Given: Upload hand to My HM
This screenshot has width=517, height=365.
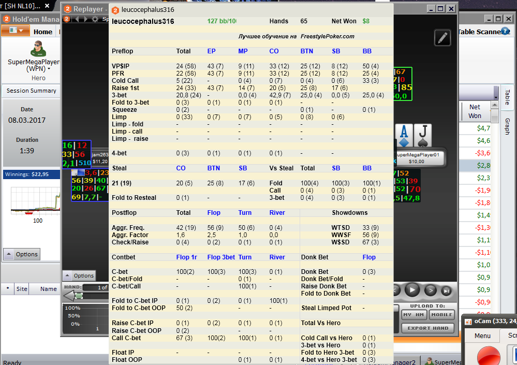Looking at the screenshot, I should tap(413, 315).
